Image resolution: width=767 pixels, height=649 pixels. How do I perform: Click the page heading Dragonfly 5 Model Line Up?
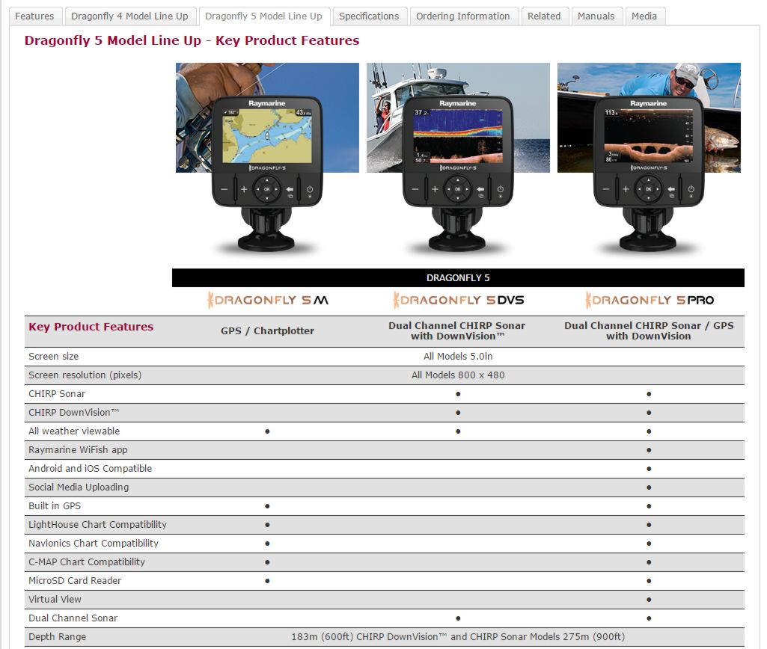pyautogui.click(x=192, y=40)
